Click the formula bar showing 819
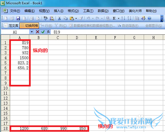 coord(108,32)
